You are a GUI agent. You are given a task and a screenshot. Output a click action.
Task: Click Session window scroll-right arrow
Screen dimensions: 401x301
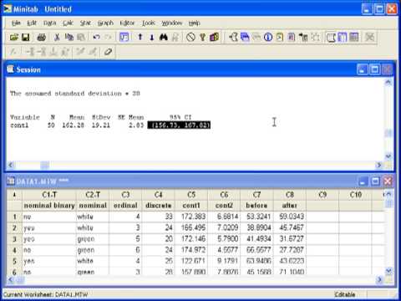tap(379, 165)
